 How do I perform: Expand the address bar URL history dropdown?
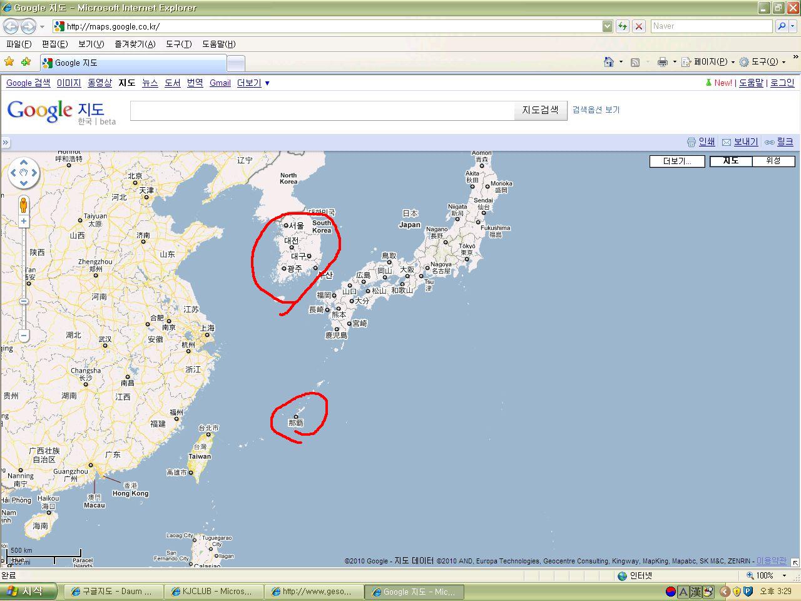(x=607, y=26)
